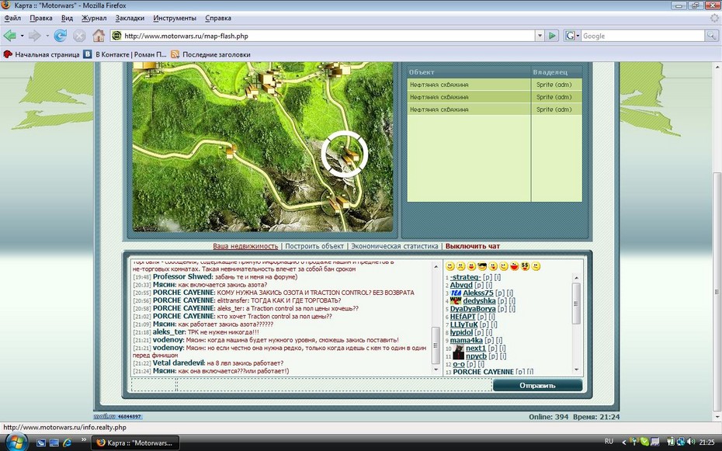Click the chat messages scrollbar down arrow

[436, 369]
